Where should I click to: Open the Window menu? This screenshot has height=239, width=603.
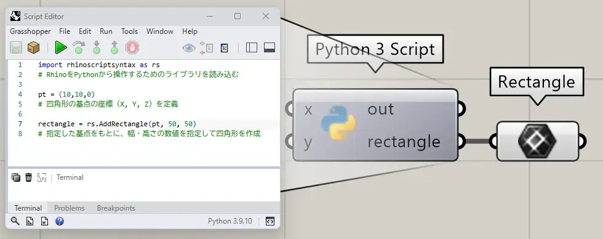point(160,31)
